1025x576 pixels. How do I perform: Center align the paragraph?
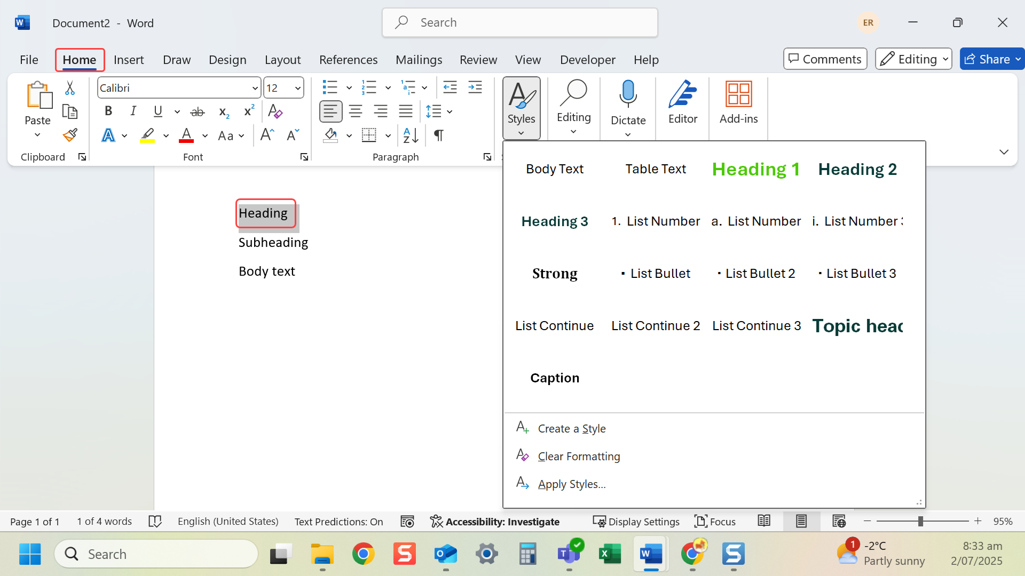(x=356, y=111)
